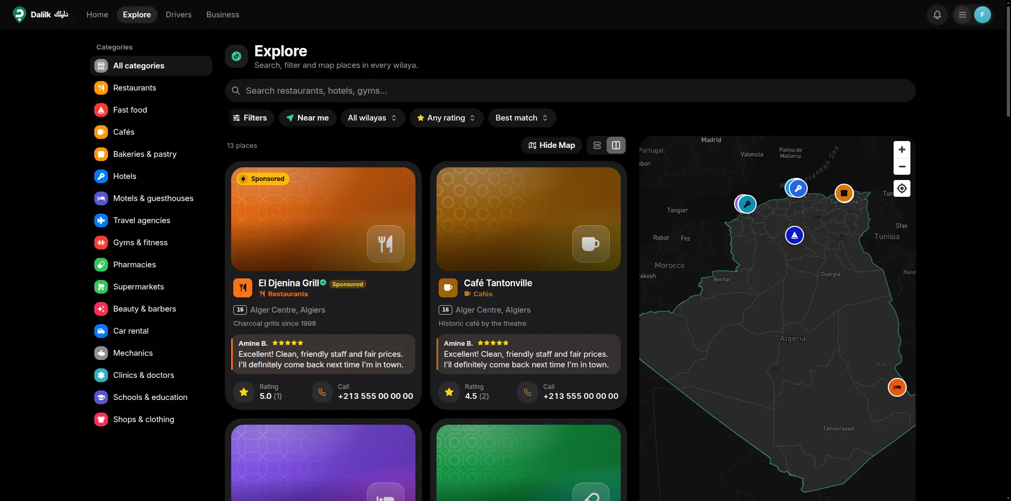This screenshot has height=501, width=1011.
Task: Hide the map panel
Action: click(552, 145)
